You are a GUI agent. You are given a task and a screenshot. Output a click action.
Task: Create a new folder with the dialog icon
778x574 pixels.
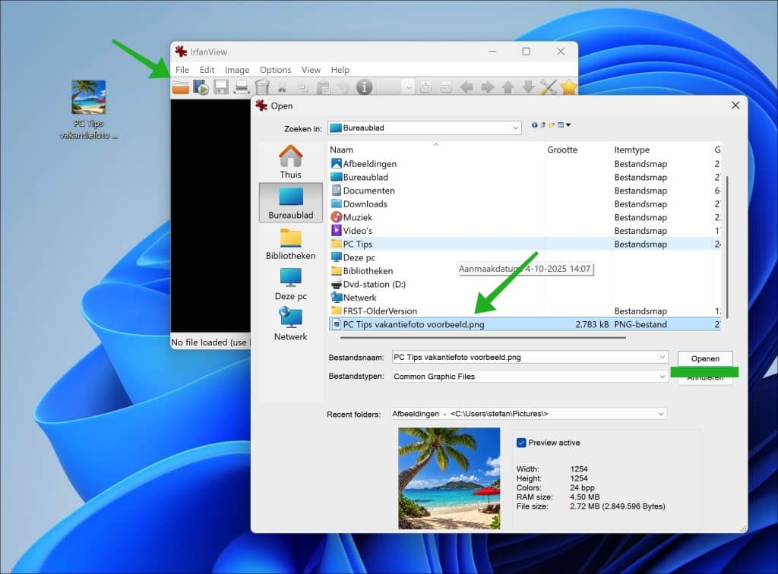[552, 125]
